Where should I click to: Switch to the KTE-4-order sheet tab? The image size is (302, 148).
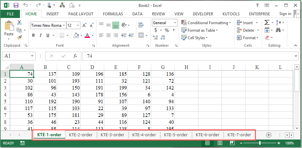pos(144,135)
